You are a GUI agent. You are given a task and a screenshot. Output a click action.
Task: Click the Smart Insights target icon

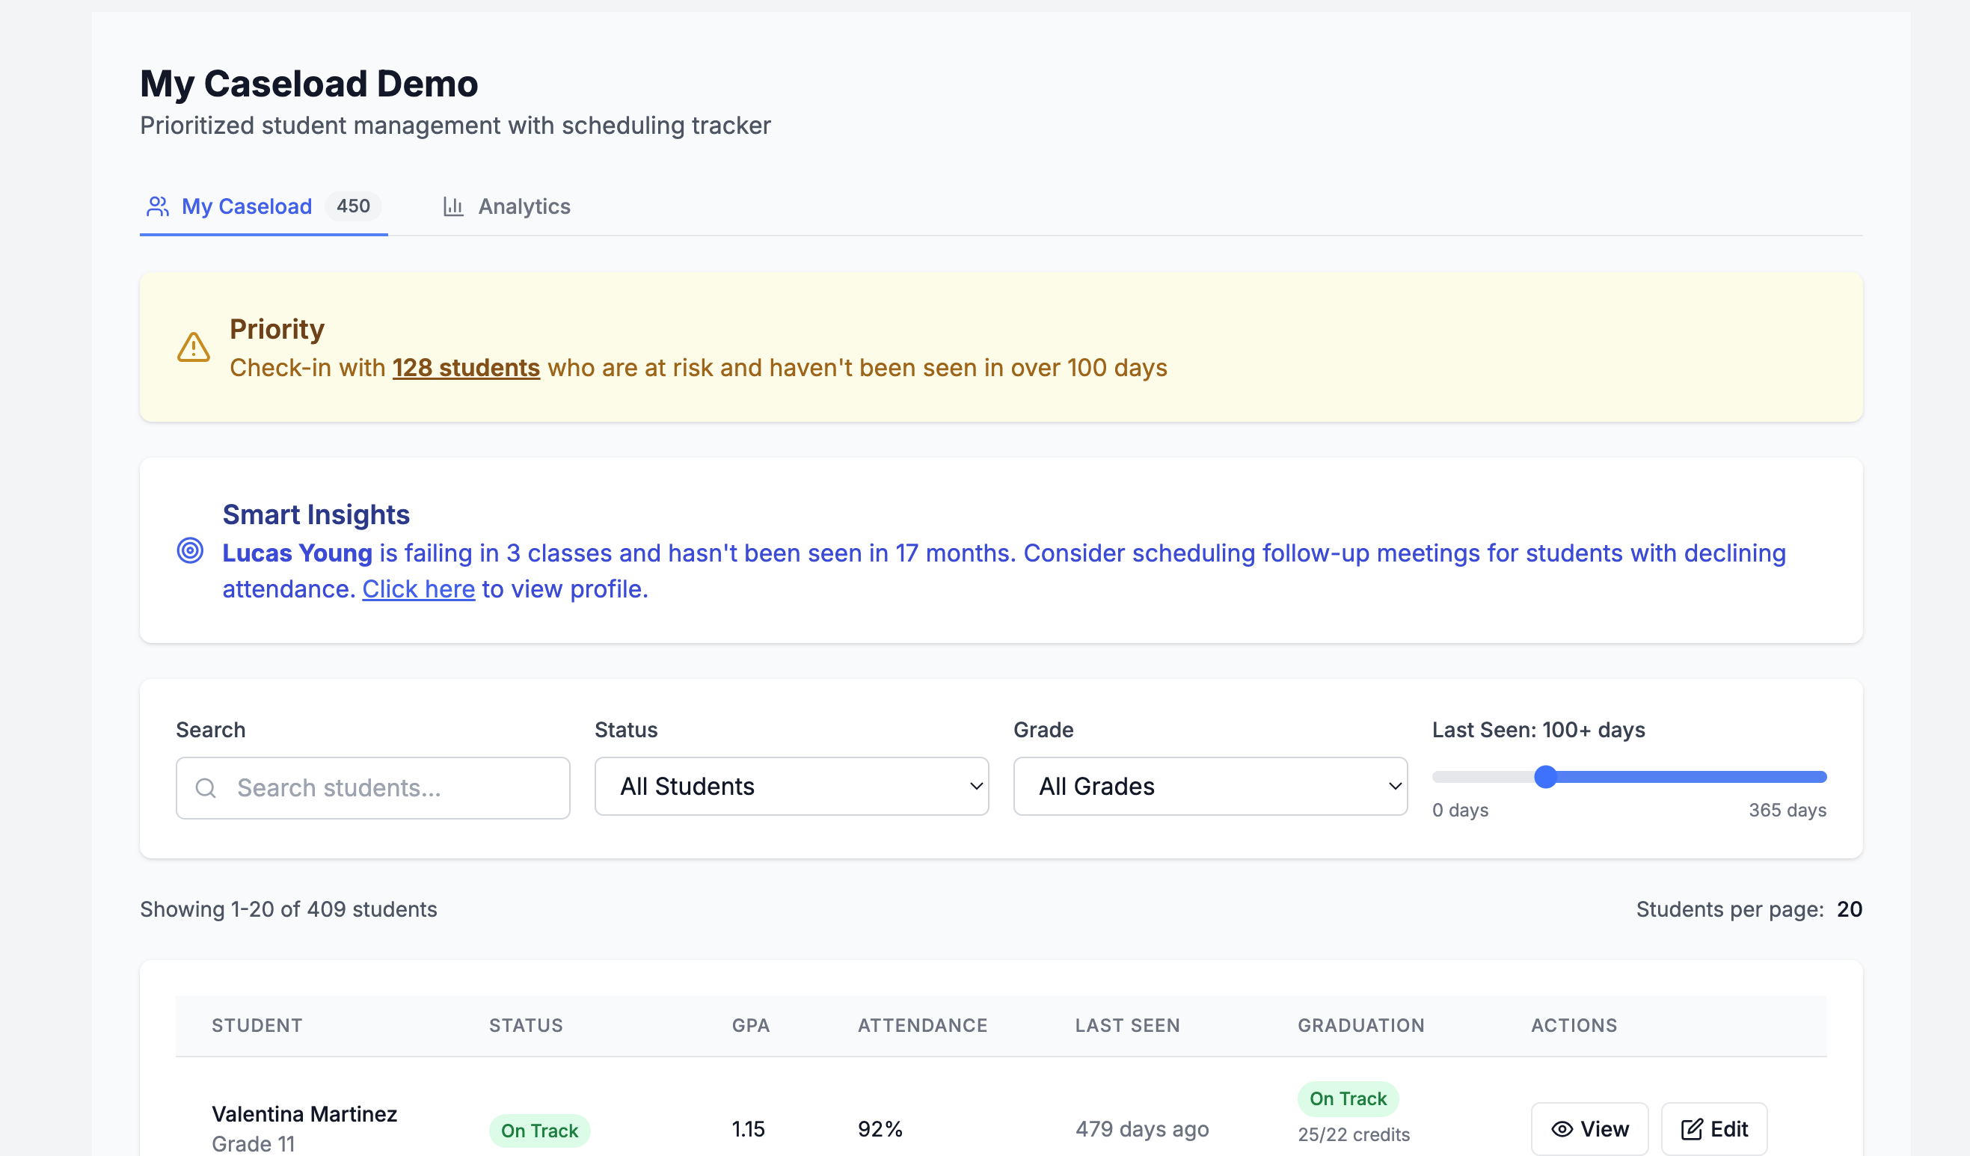pyautogui.click(x=190, y=551)
